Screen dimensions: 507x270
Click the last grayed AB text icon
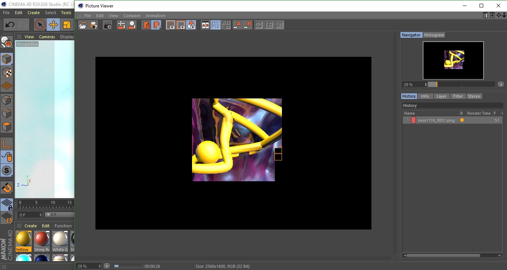tap(280, 25)
